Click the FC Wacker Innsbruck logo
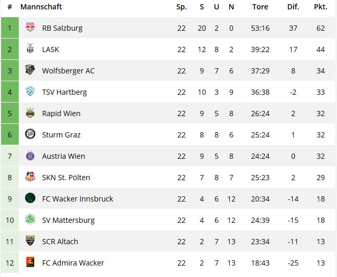 pos(30,198)
